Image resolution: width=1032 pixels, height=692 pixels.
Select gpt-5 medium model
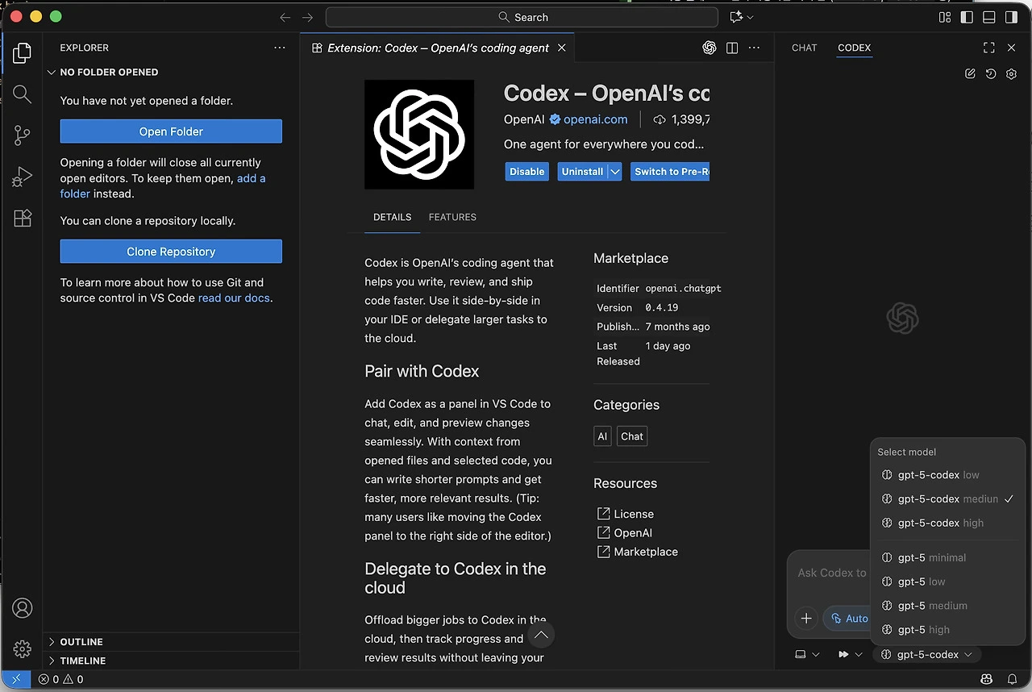click(947, 606)
